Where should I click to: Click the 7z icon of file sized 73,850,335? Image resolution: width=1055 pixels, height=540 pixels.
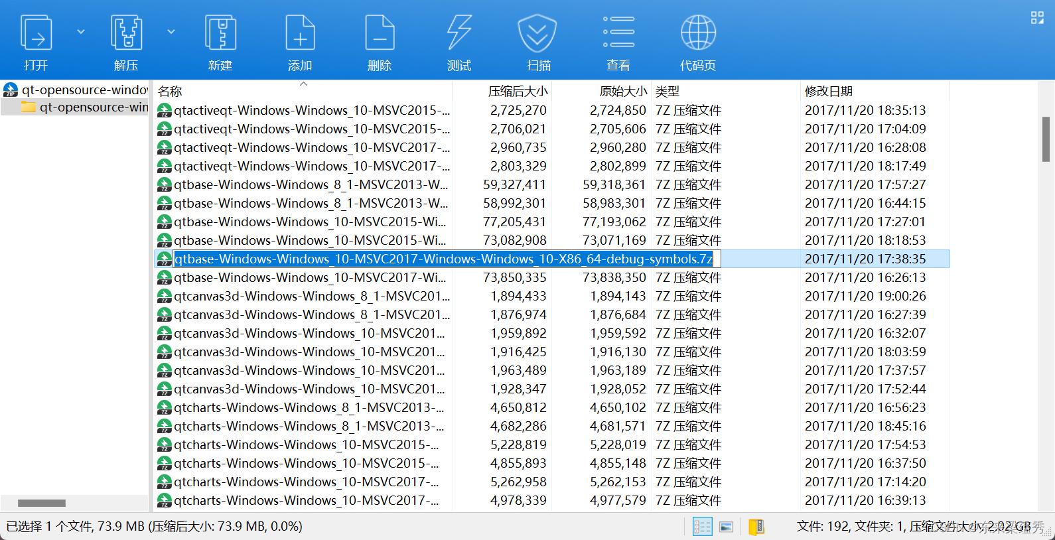click(164, 278)
